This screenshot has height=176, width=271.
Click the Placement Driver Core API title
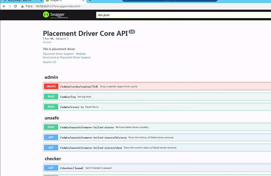coord(85,33)
